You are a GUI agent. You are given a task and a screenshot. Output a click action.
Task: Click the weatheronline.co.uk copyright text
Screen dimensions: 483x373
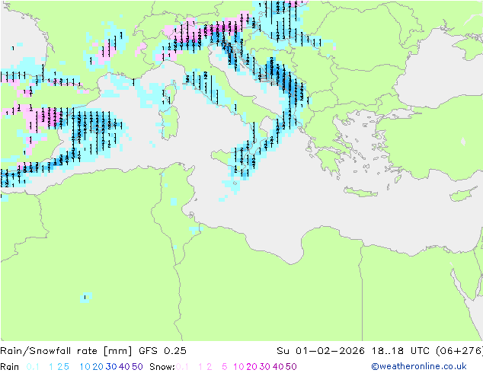419,366
